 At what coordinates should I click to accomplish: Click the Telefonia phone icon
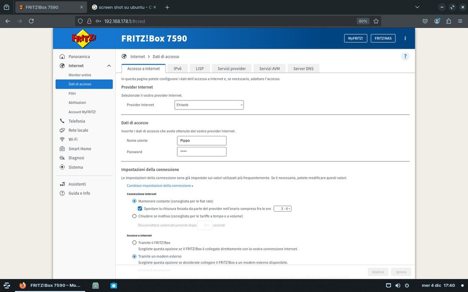pos(62,121)
